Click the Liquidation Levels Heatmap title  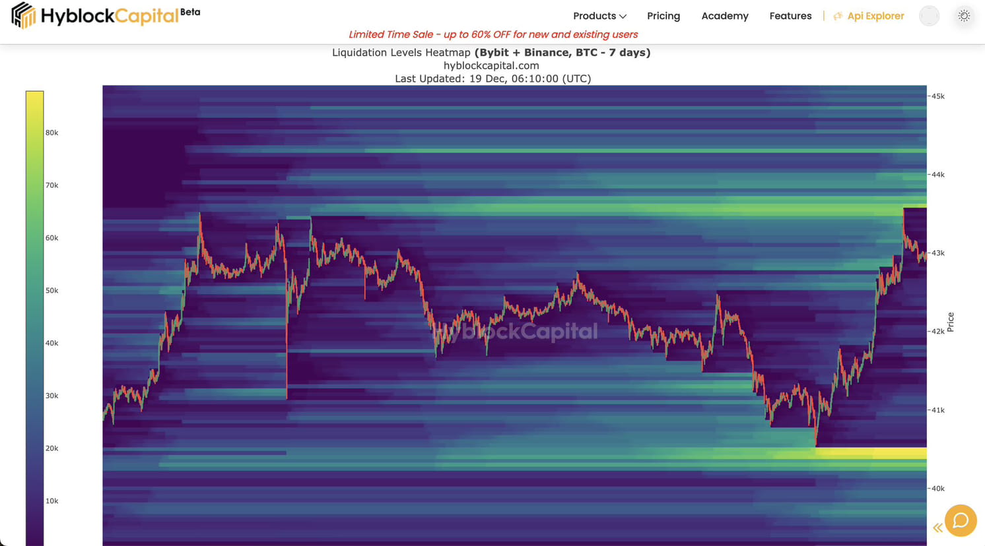(491, 53)
